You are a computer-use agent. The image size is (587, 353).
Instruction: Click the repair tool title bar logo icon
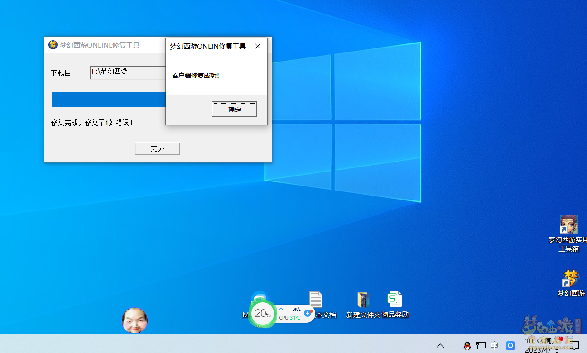tap(53, 45)
